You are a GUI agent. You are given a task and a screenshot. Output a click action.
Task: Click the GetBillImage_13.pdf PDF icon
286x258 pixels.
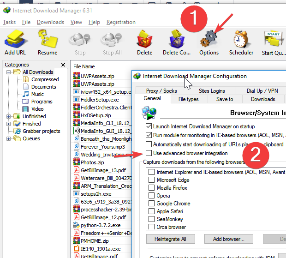(77, 170)
